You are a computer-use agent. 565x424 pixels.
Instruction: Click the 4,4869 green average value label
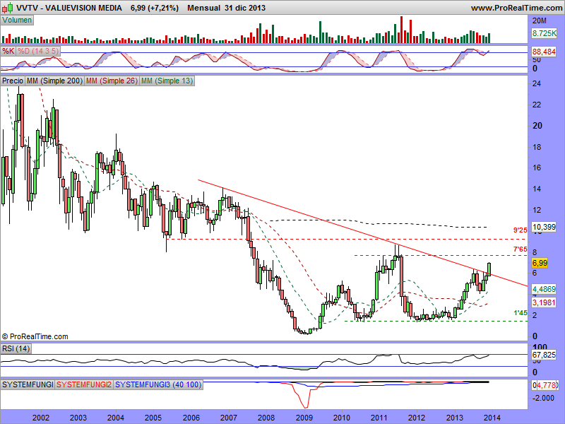point(544,289)
